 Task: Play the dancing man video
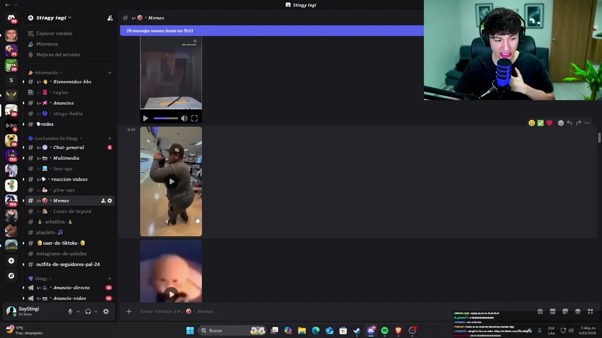[x=171, y=182]
